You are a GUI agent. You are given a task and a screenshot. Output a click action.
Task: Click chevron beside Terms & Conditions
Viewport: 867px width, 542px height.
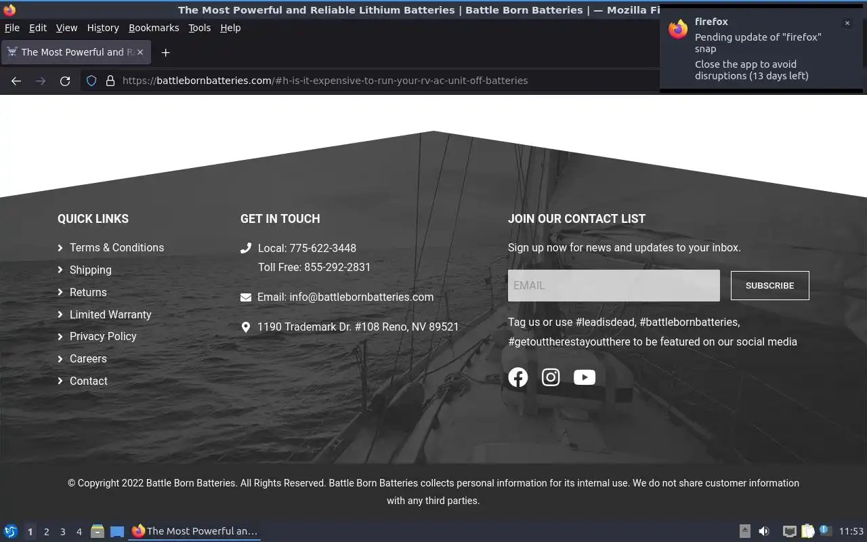[60, 248]
